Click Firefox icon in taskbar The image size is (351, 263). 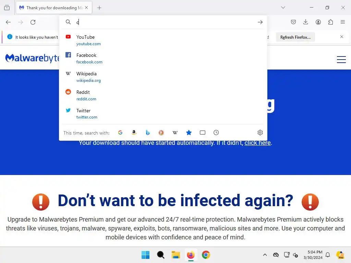(191, 255)
